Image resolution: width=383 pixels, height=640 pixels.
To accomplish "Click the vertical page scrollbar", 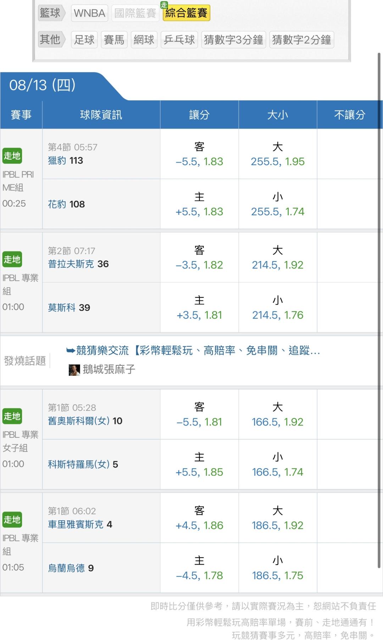I will [x=379, y=310].
